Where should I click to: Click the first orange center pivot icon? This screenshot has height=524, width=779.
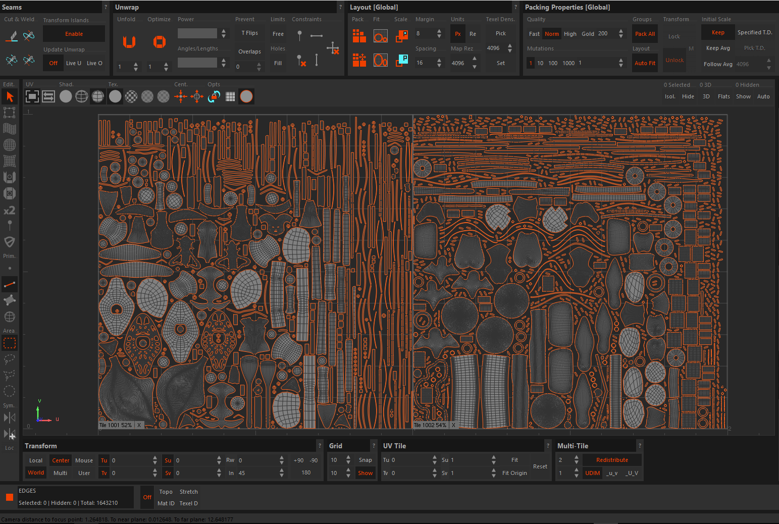pos(181,96)
